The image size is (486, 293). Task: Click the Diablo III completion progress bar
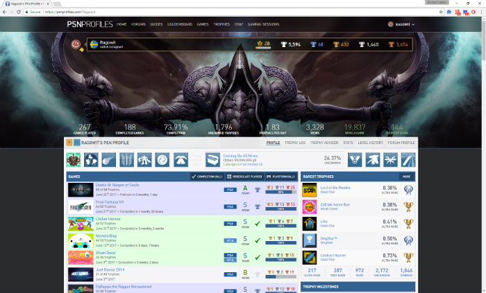click(280, 192)
